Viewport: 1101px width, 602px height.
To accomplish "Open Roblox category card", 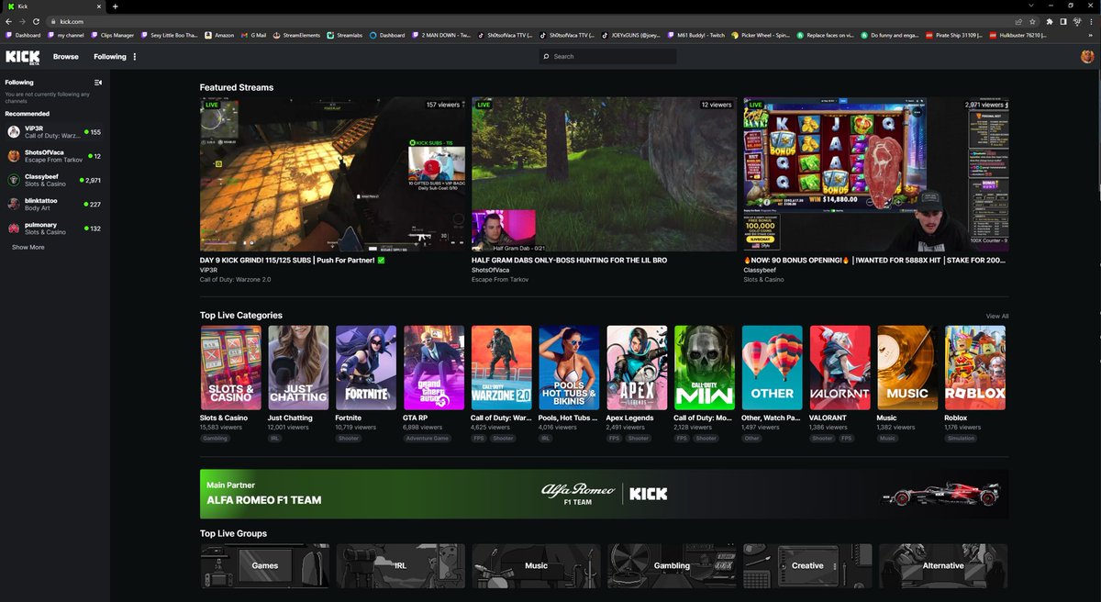I will [x=975, y=367].
